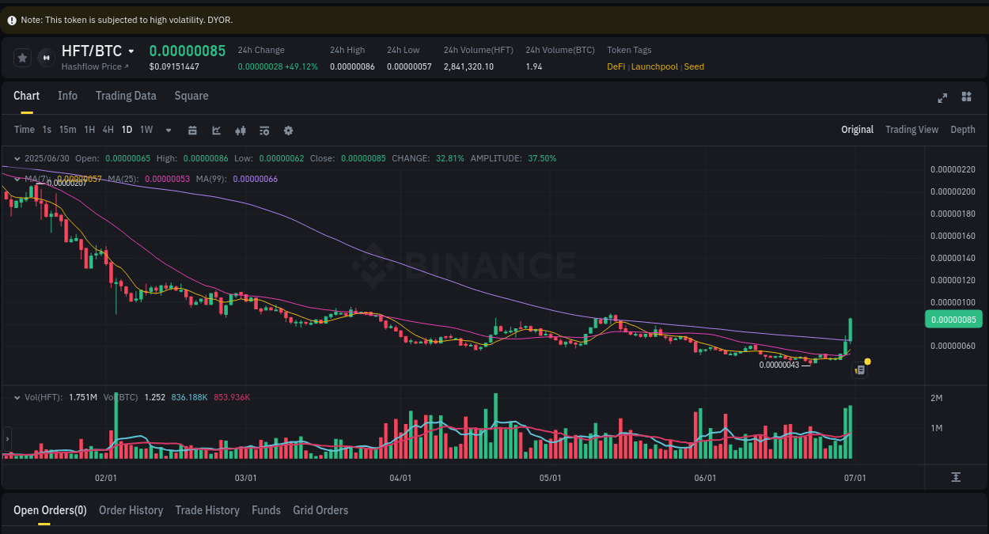This screenshot has height=534, width=989.
Task: Select the 1D timeframe
Action: pyautogui.click(x=127, y=130)
